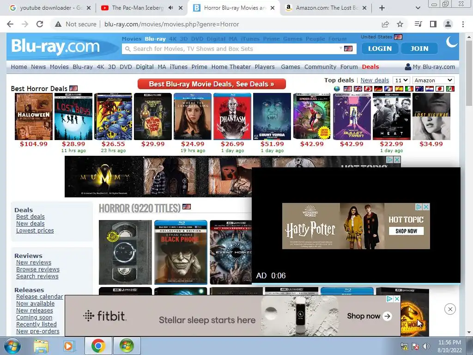Click the JOIN button
The height and width of the screenshot is (355, 473).
click(x=419, y=48)
